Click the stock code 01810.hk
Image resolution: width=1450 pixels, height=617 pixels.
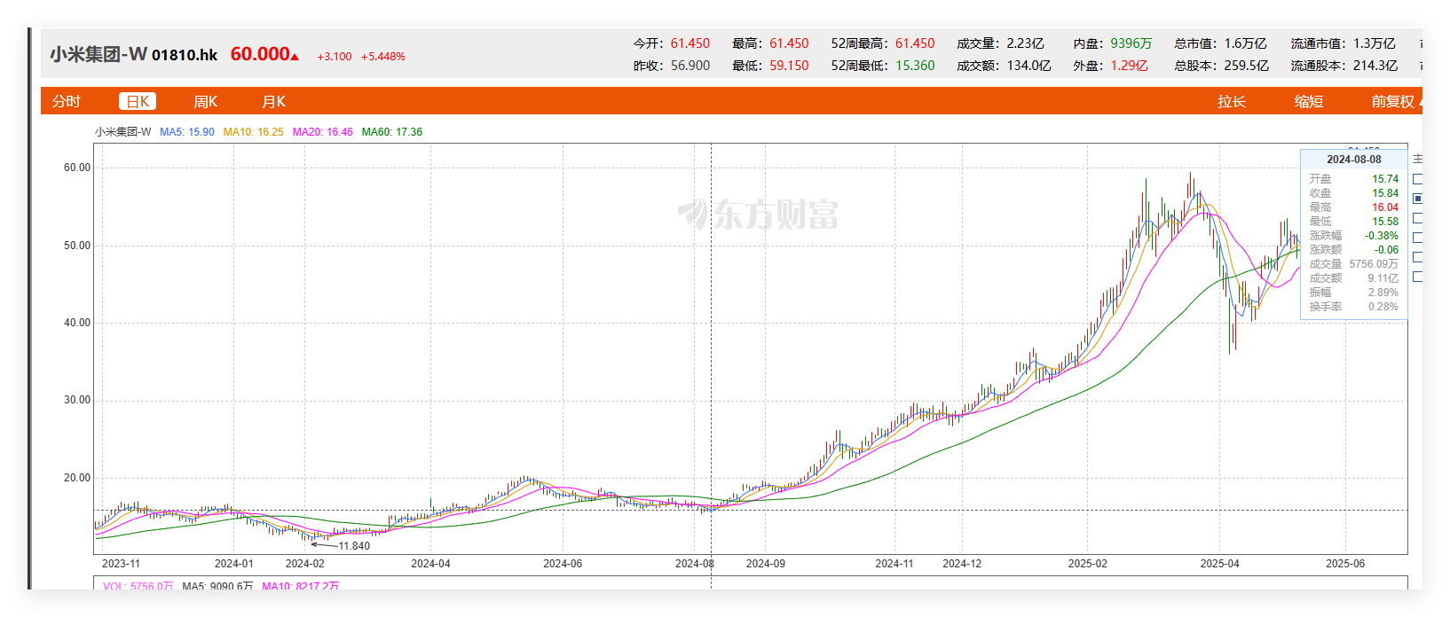point(185,55)
